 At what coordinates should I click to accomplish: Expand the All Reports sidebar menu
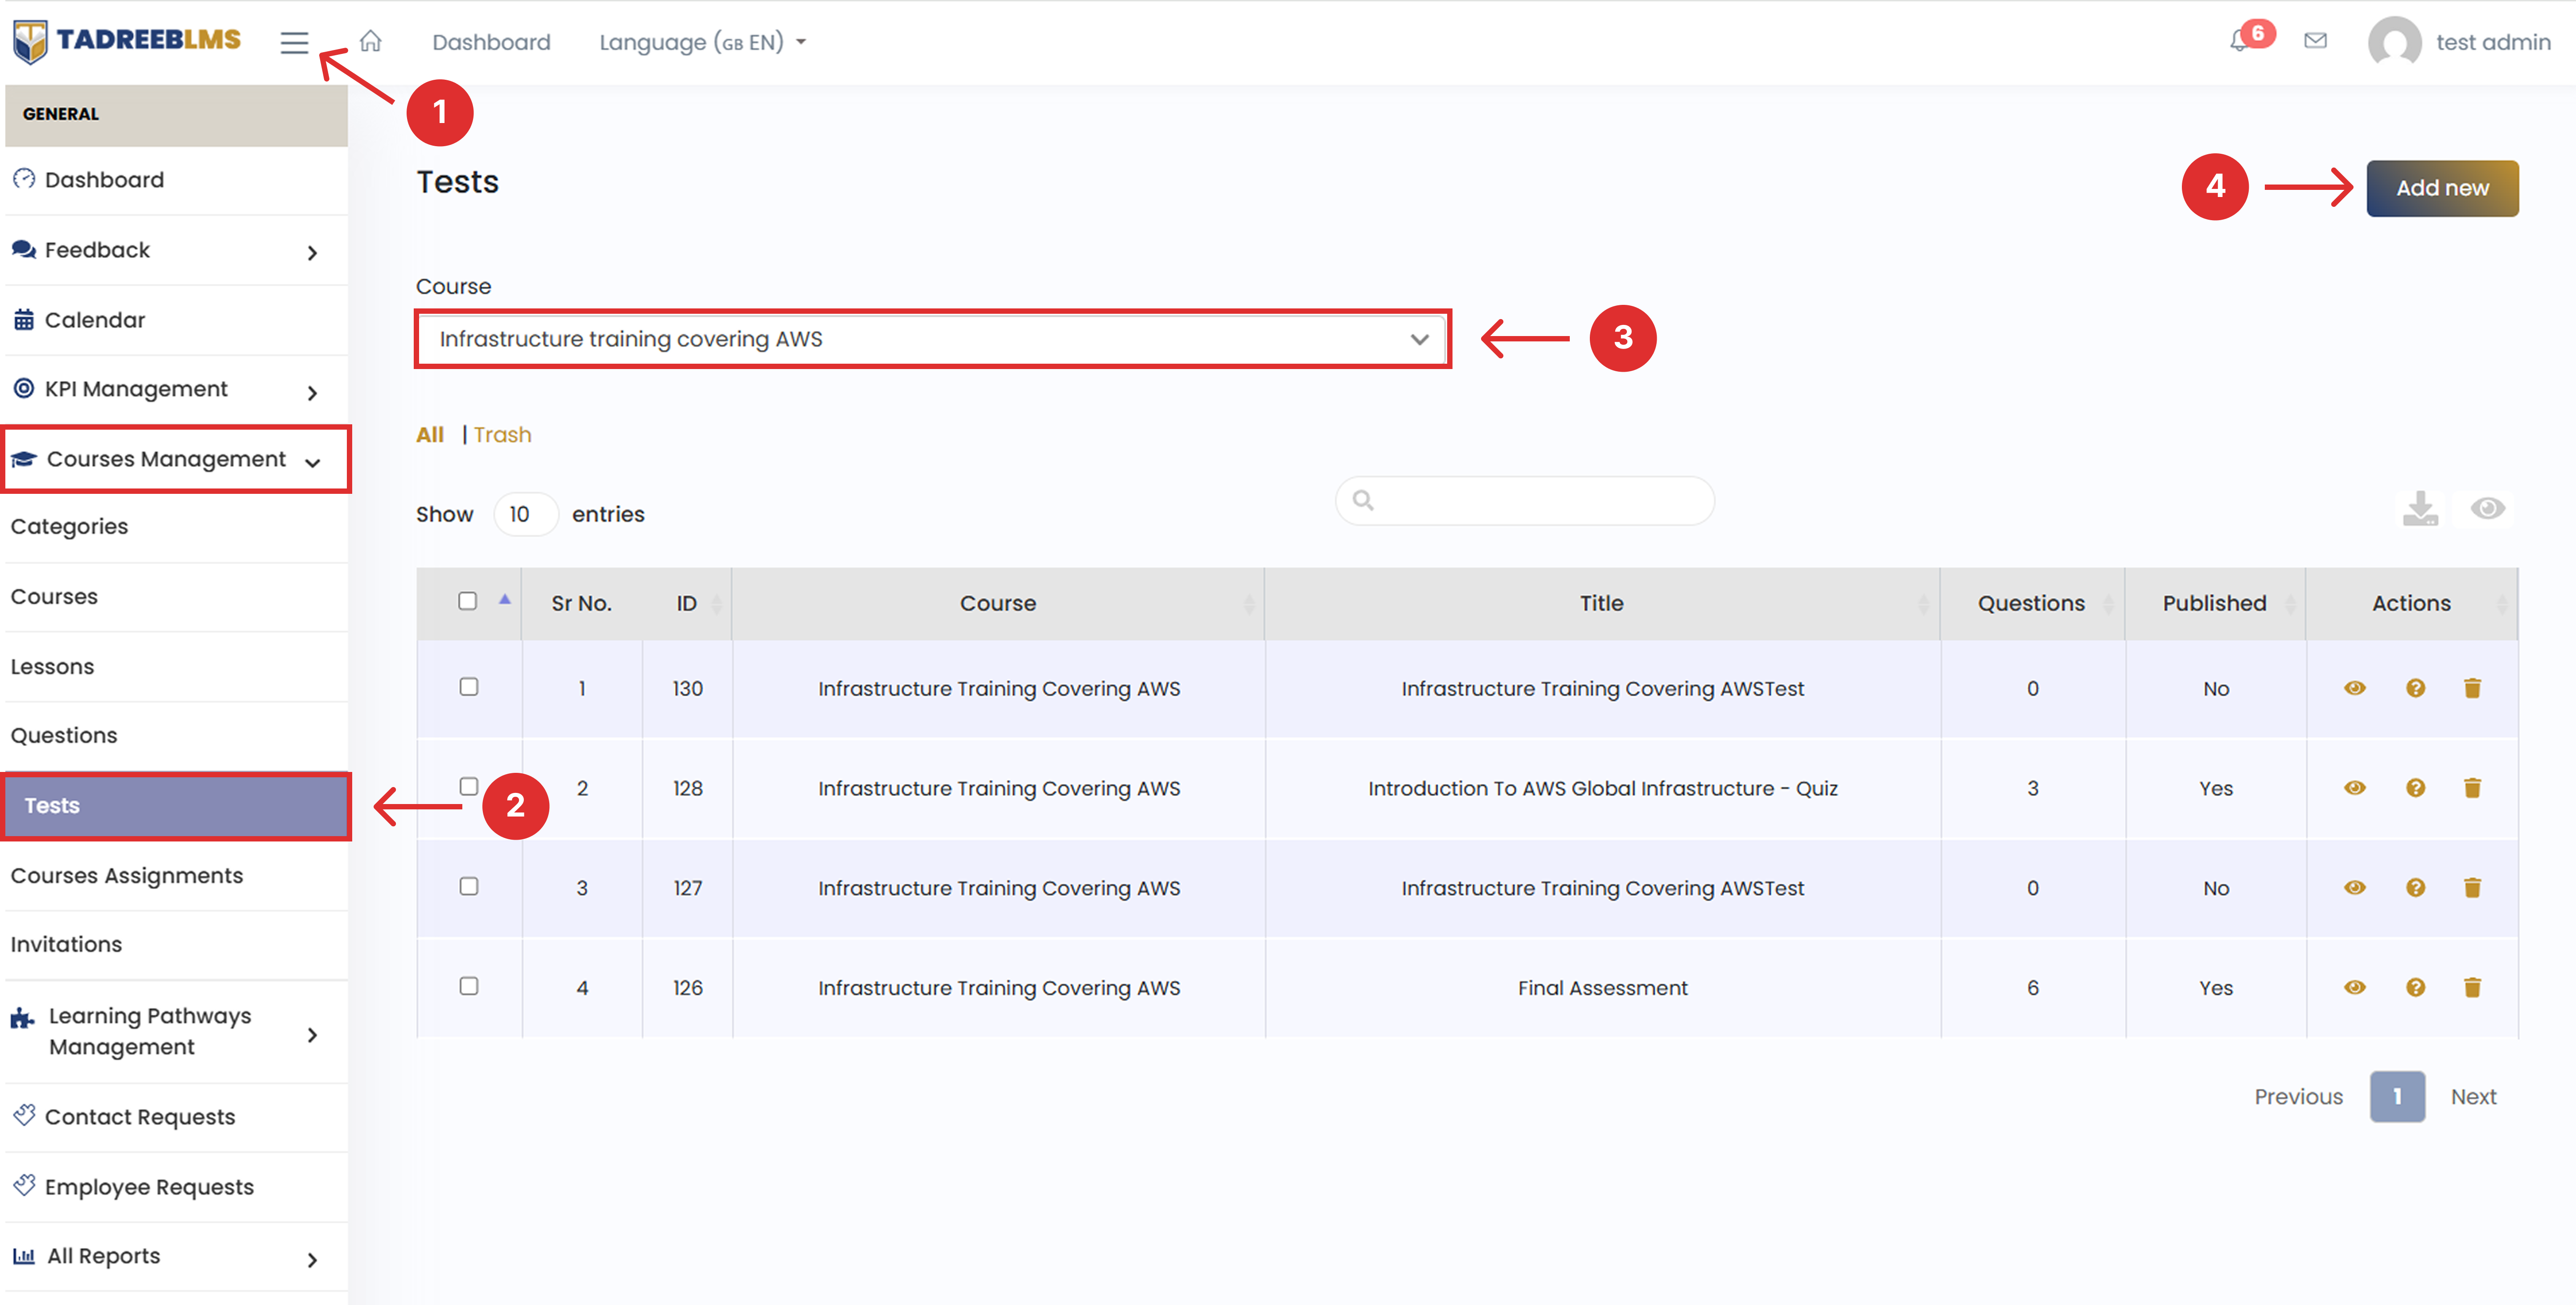tap(176, 1256)
